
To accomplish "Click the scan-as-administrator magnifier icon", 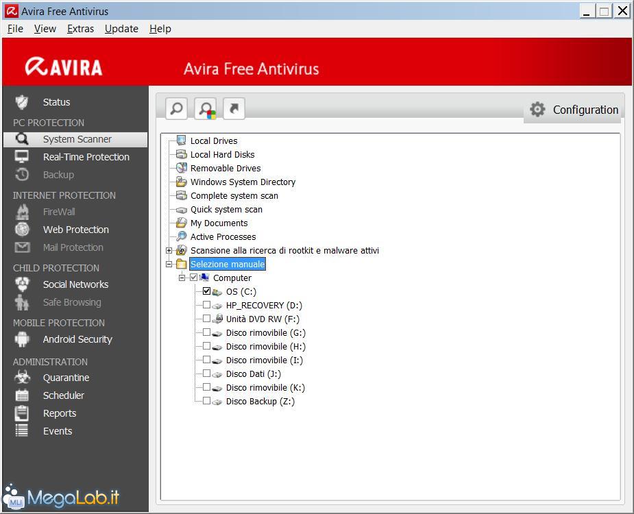I will click(x=206, y=109).
